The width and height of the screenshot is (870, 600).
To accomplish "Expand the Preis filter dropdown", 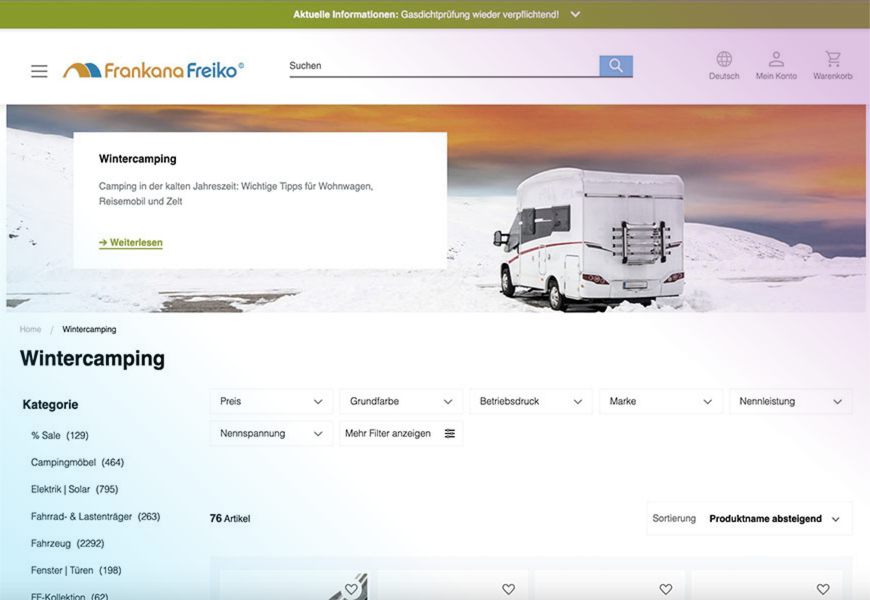I will 271,402.
